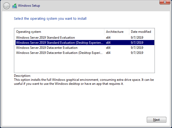Click the 9/7/2019 date of last row
Viewport: 172px width, 128px height.
[x=137, y=53]
